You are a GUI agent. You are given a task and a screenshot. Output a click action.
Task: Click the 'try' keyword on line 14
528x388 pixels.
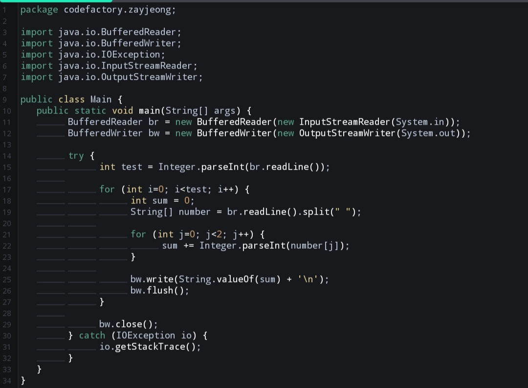coord(76,156)
